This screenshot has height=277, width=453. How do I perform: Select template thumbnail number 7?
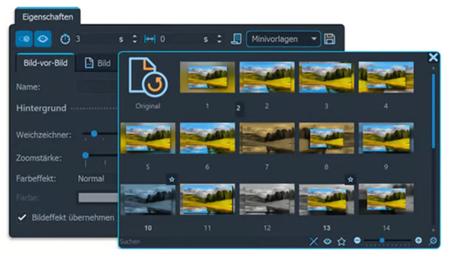pyautogui.click(x=267, y=138)
